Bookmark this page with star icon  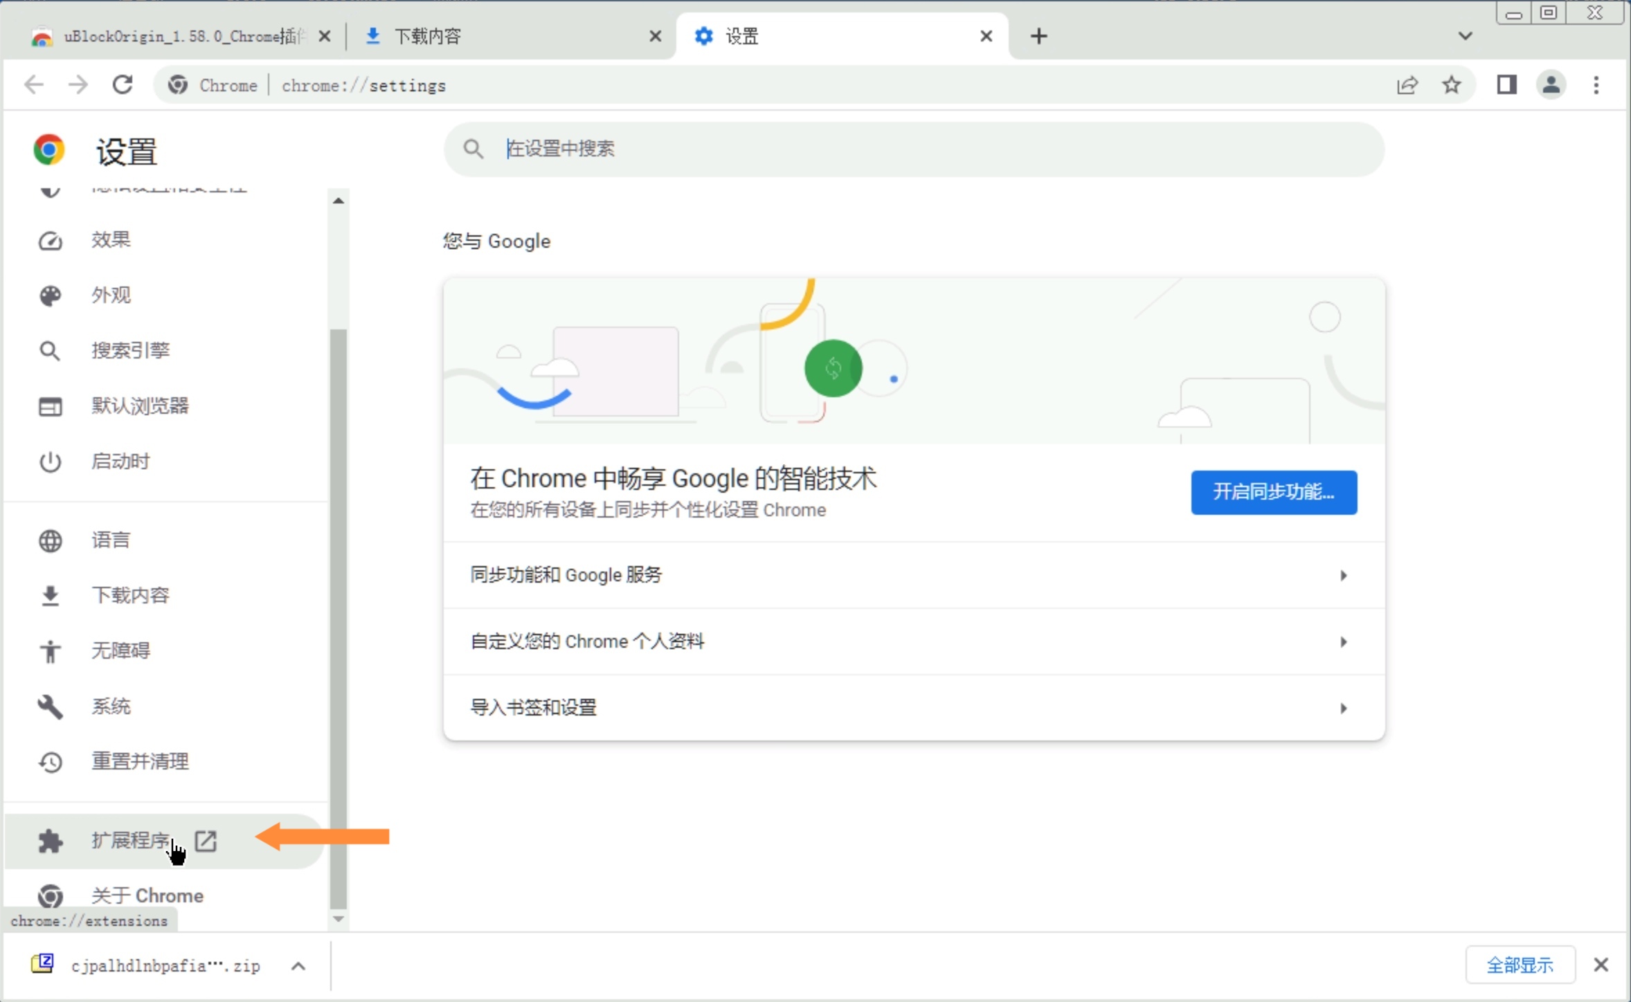click(1452, 85)
